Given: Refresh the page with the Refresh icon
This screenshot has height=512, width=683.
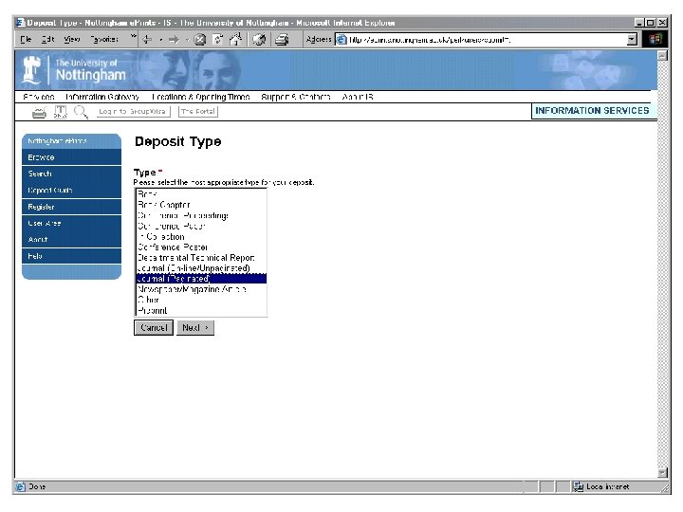Looking at the screenshot, I should [218, 40].
